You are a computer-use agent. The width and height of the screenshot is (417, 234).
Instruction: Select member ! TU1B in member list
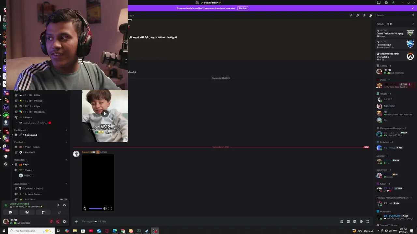click(395, 71)
